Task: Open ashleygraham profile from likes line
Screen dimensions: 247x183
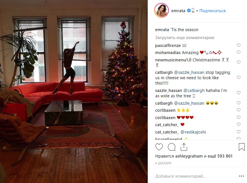Action: (x=189, y=156)
